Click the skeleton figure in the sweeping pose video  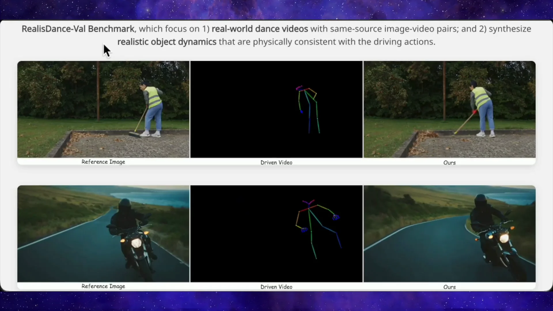308,109
